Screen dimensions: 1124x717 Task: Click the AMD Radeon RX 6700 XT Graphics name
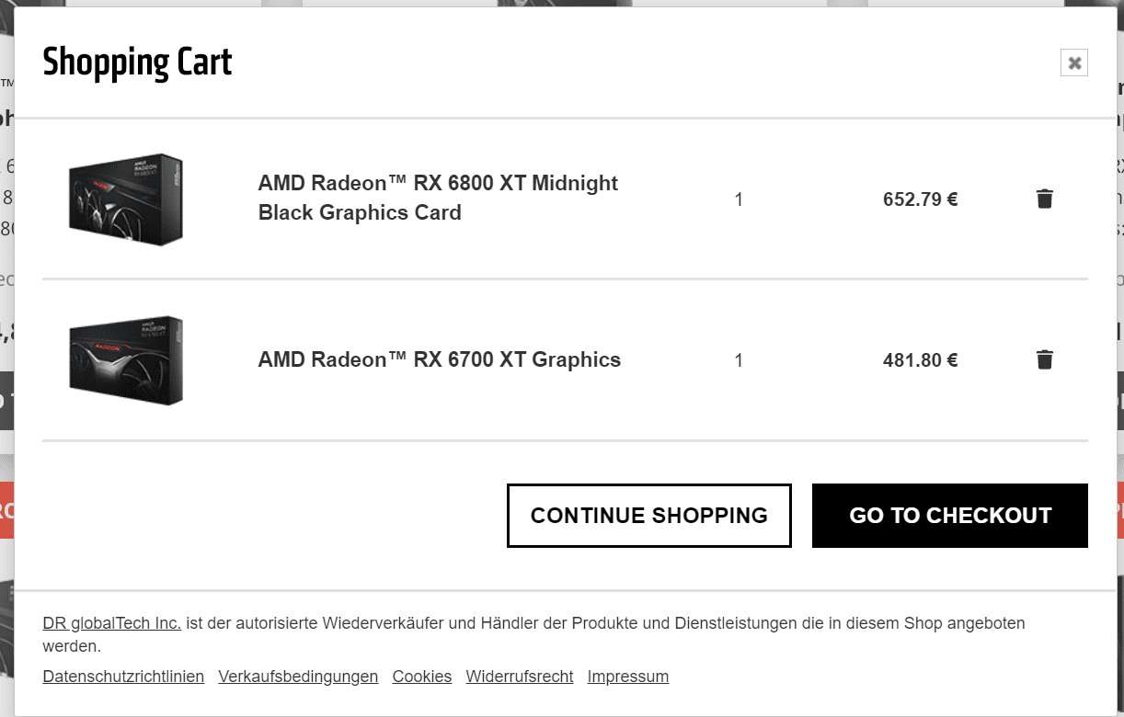coord(440,359)
